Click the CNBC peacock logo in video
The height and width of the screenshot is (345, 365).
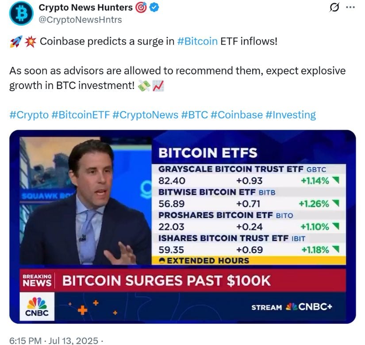click(x=37, y=306)
